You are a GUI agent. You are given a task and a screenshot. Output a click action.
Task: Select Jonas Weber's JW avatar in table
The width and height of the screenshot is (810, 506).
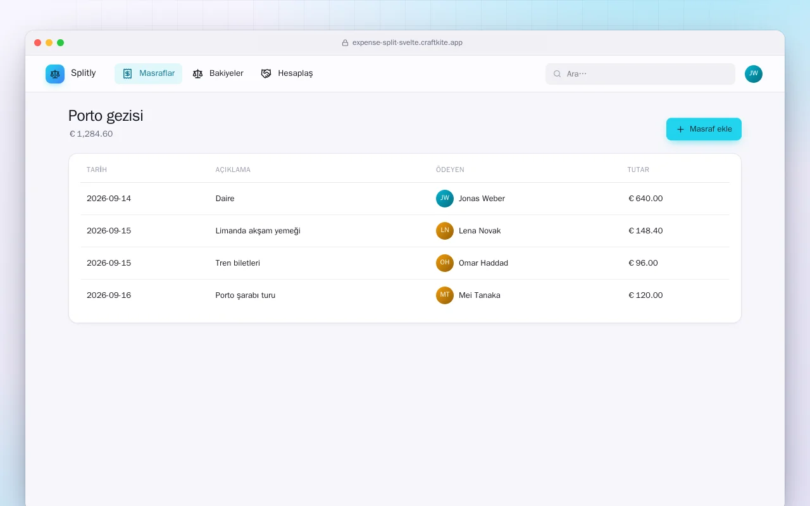pos(445,199)
